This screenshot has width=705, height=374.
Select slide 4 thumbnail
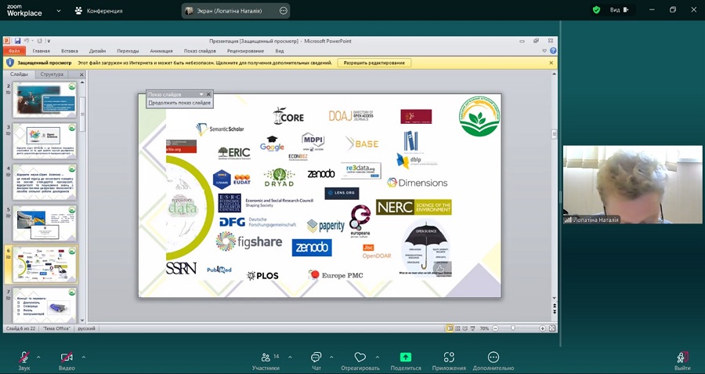[44, 182]
